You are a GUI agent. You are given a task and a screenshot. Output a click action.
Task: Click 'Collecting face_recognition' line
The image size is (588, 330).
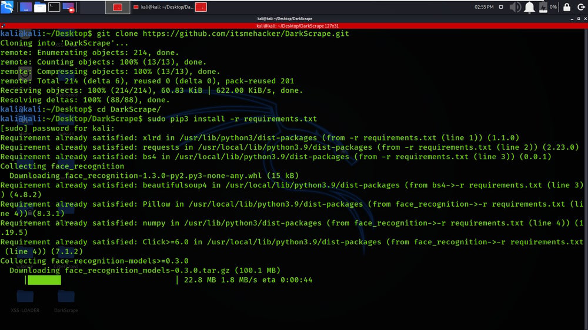pos(62,166)
